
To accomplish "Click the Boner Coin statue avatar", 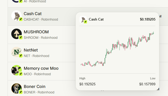I will click(x=17, y=88).
